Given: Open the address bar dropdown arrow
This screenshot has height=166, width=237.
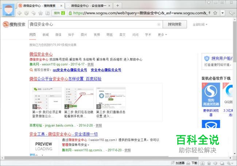Looking at the screenshot, I should (x=222, y=13).
